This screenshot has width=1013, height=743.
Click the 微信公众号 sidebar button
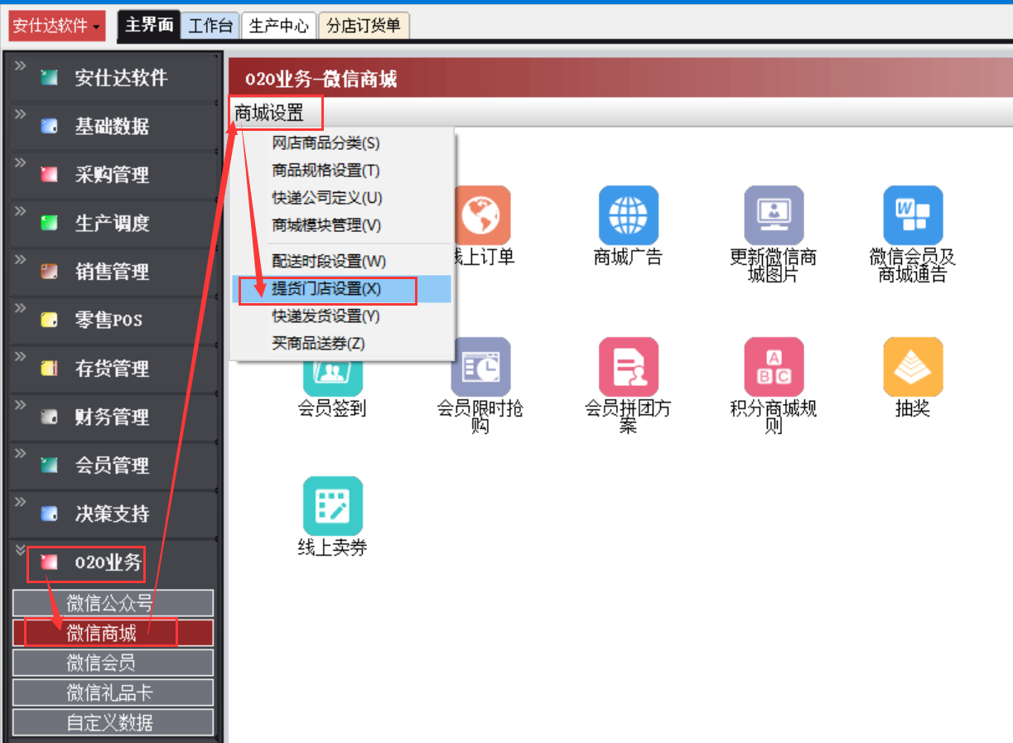coord(113,603)
